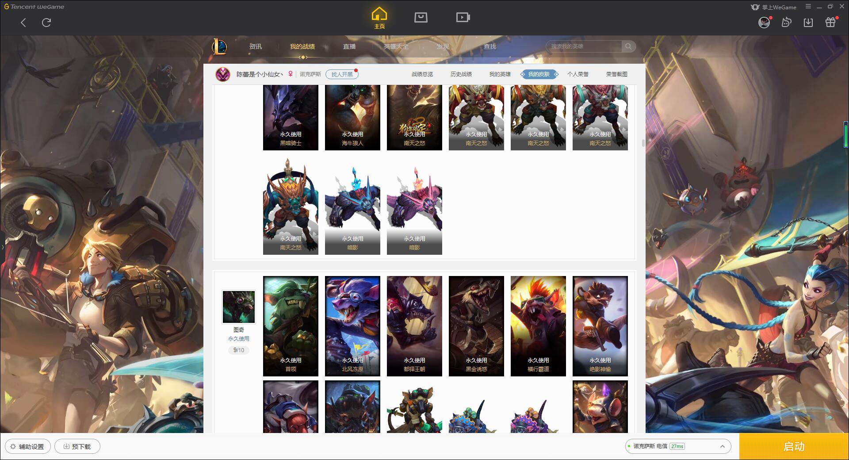849x460 pixels.
Task: Click the 图奇 champion portrait
Action: coord(239,307)
